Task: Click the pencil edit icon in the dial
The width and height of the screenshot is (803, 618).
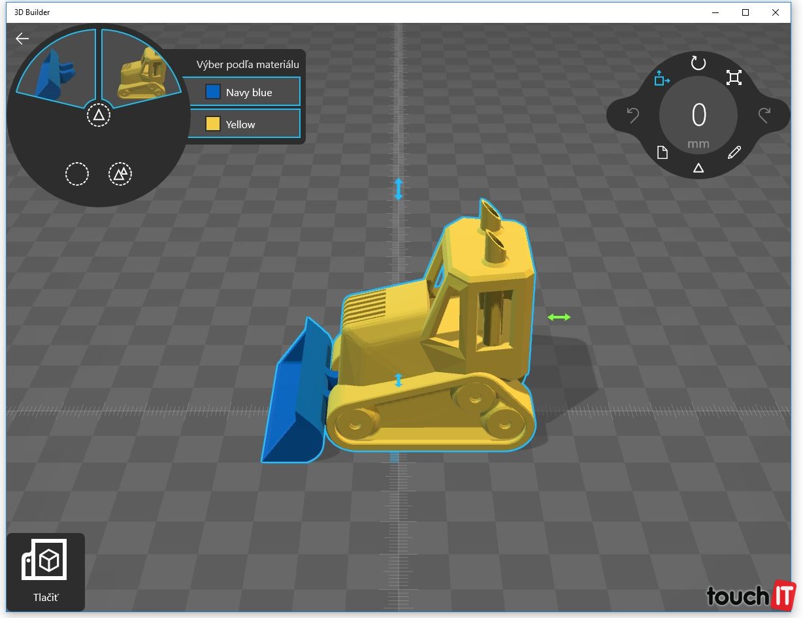Action: click(x=734, y=153)
